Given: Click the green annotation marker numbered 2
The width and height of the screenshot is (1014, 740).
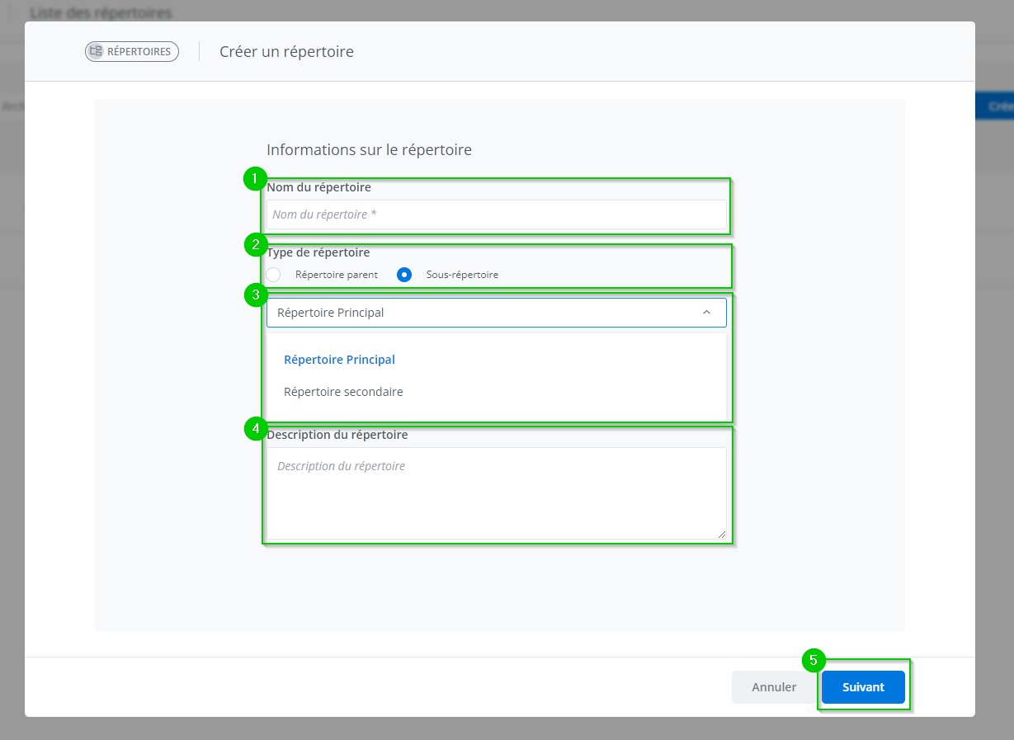Looking at the screenshot, I should (256, 244).
